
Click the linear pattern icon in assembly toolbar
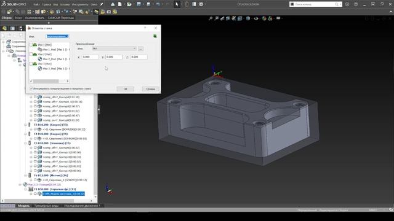coord(29,12)
